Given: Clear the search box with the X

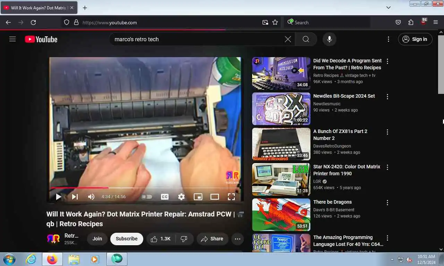Looking at the screenshot, I should coord(288,39).
